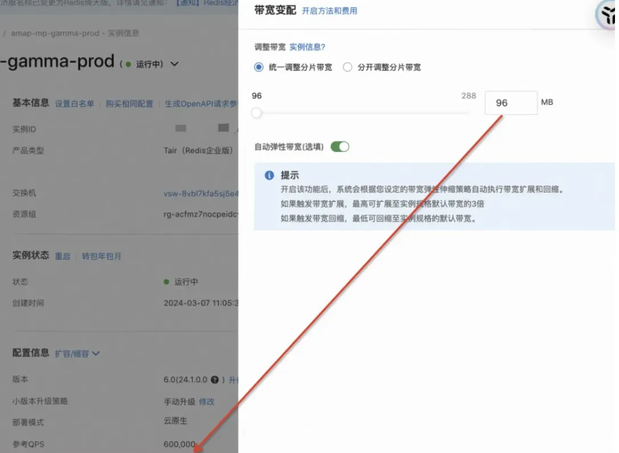Click the assistant avatar icon in the panel corner
Viewport: 619px width, 453px height.
607,15
